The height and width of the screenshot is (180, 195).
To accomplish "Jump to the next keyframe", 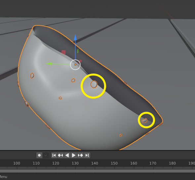I will [x=80, y=155].
